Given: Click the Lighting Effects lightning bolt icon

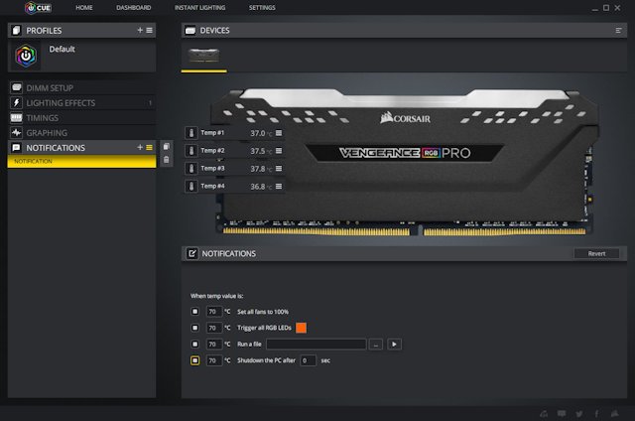Looking at the screenshot, I should pyautogui.click(x=17, y=102).
